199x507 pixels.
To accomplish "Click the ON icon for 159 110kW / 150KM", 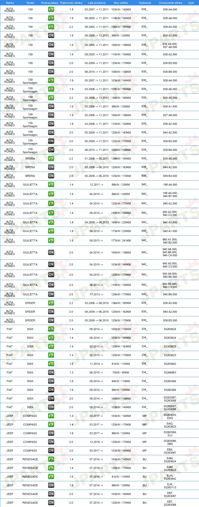I will coord(51,54).
